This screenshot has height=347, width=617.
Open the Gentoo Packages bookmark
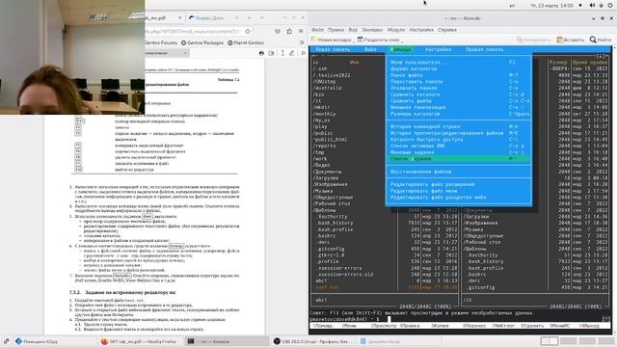point(202,42)
